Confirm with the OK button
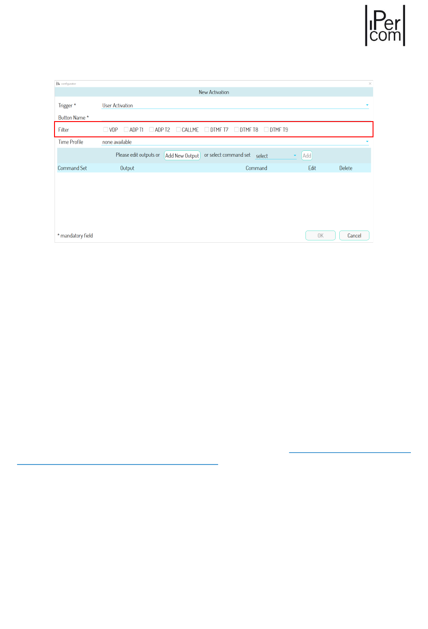 (320, 235)
